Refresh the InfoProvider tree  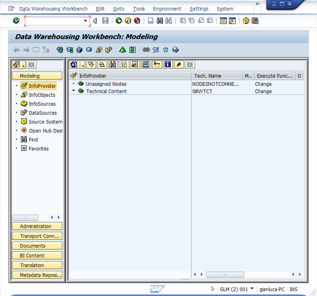pos(74,65)
